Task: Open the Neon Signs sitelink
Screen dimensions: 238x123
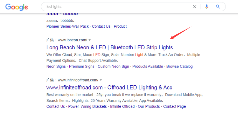Action: [x=56, y=66]
